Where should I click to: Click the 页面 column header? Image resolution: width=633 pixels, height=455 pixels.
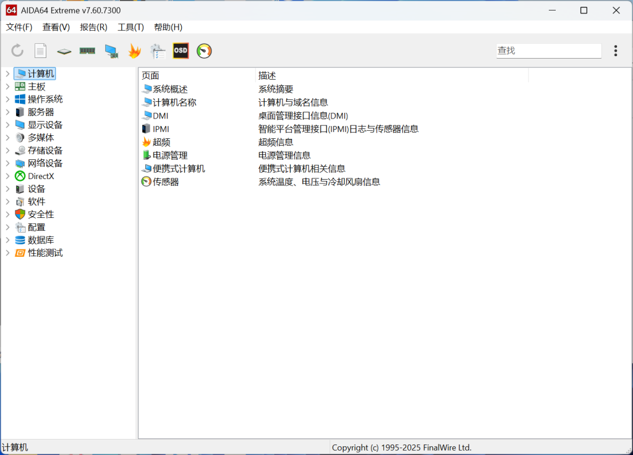[x=197, y=76]
